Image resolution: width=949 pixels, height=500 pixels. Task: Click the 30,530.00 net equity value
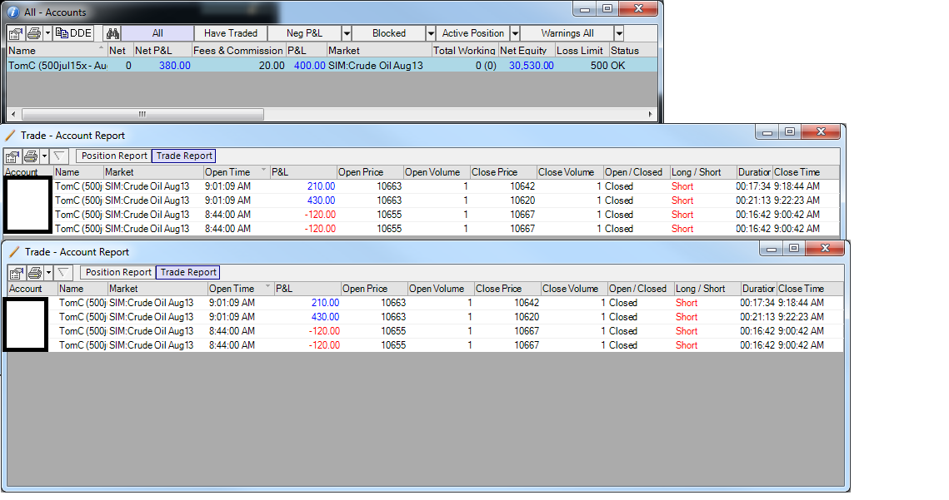click(x=531, y=65)
